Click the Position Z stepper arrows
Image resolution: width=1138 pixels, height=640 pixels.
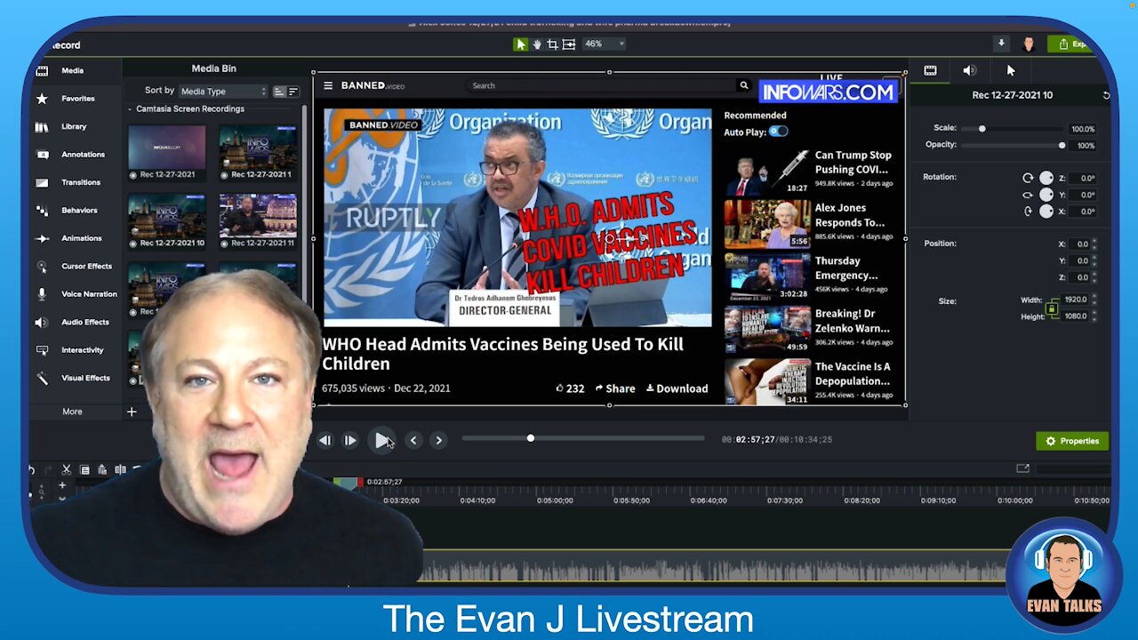[1094, 277]
